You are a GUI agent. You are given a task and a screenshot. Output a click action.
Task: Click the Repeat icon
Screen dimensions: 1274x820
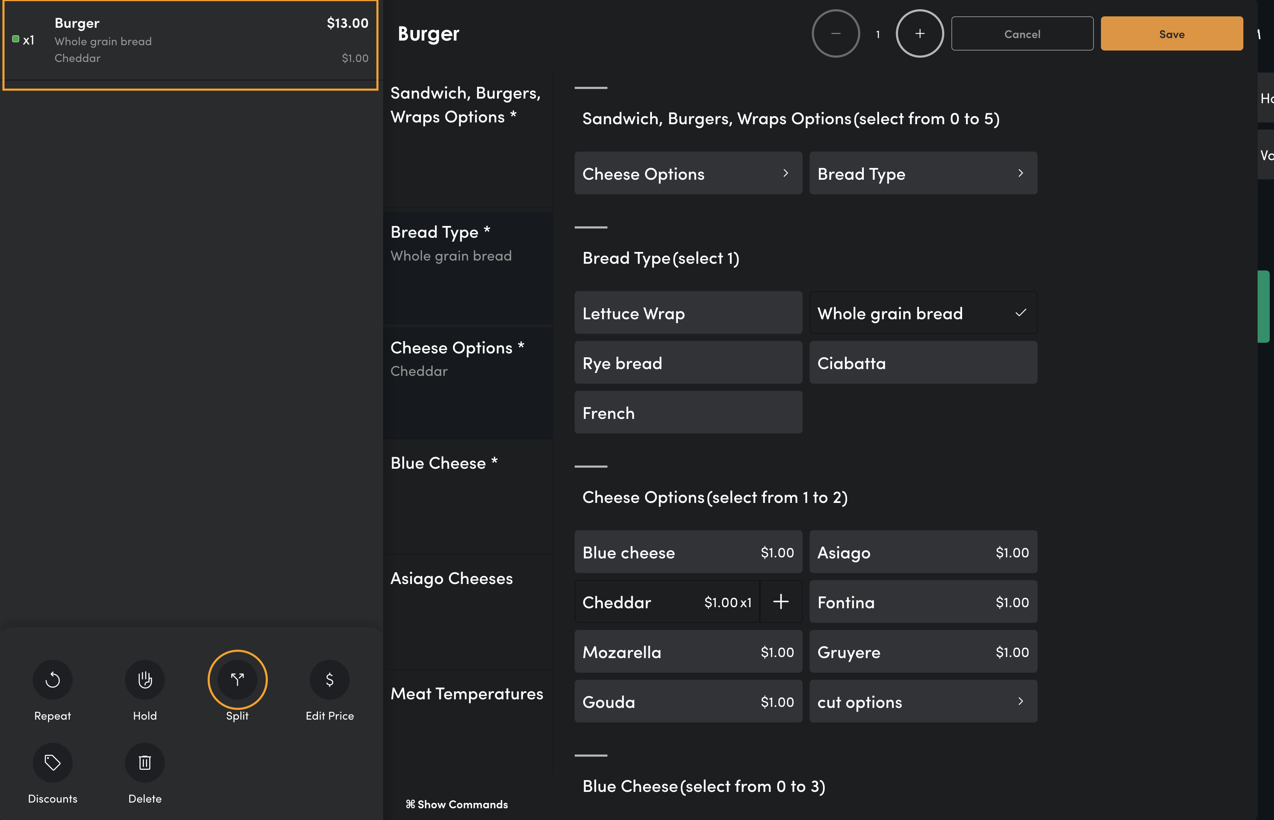52,679
